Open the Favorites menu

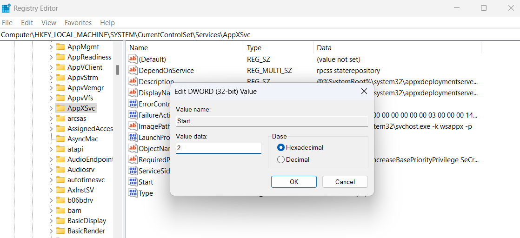78,22
